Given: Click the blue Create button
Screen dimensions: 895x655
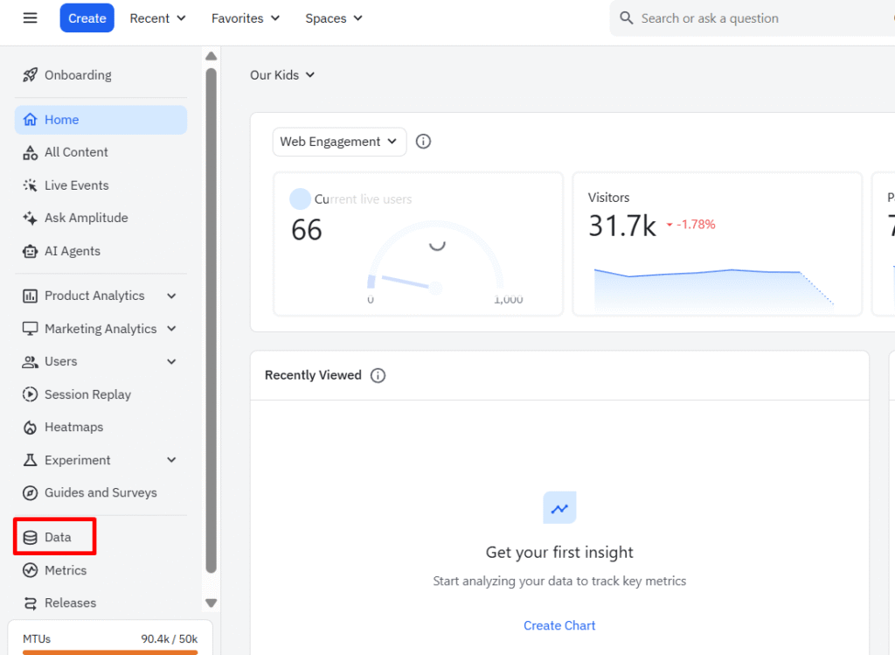Looking at the screenshot, I should point(87,18).
